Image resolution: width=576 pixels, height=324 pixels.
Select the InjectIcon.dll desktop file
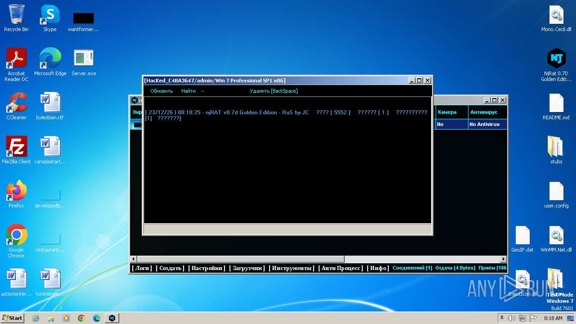tap(522, 283)
